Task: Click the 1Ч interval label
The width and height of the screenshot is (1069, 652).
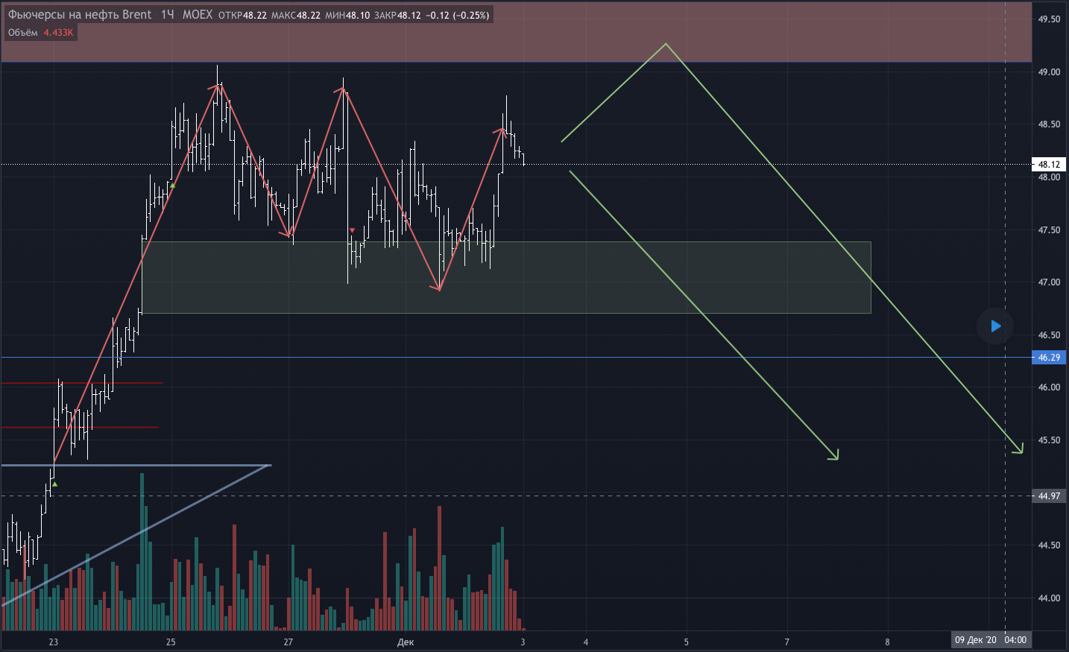Action: (x=167, y=15)
